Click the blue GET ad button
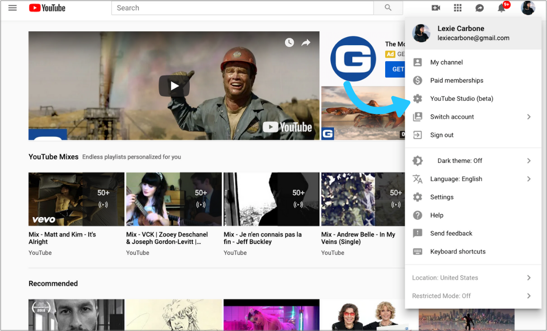 coord(396,69)
